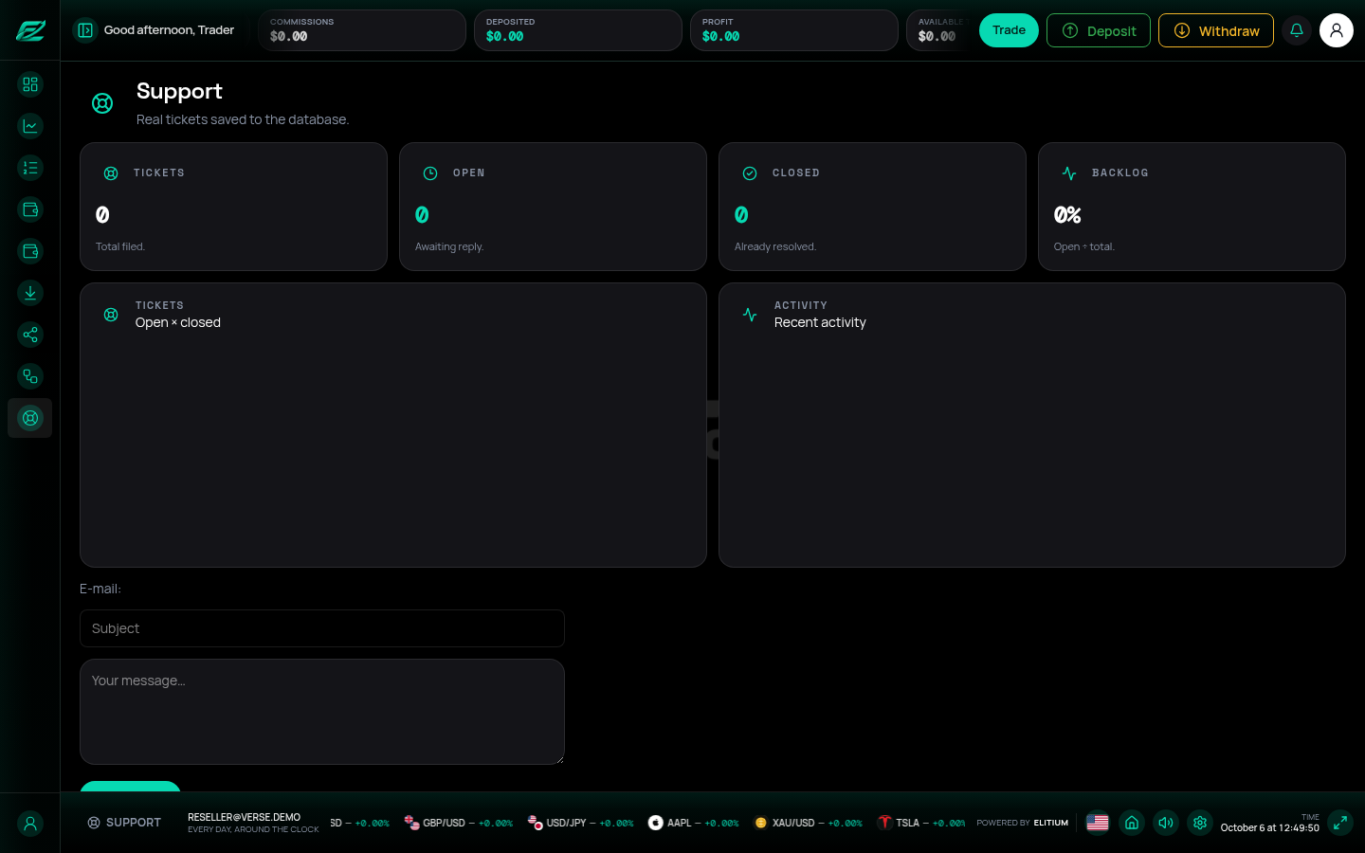
Task: Open the share icon in the sidebar
Action: coord(30,335)
